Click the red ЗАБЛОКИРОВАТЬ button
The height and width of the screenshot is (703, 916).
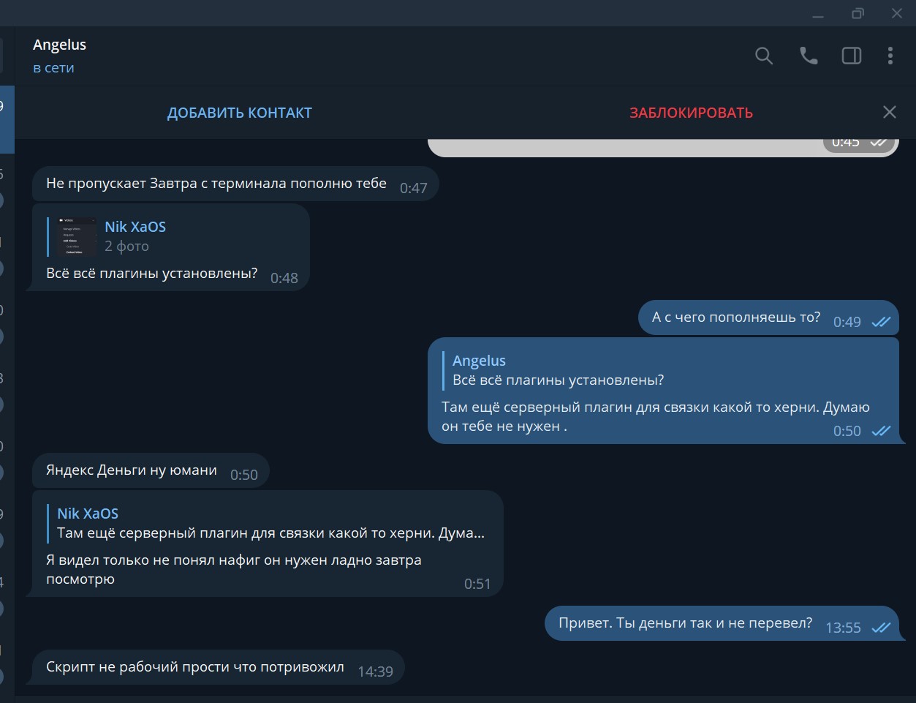pyautogui.click(x=691, y=113)
